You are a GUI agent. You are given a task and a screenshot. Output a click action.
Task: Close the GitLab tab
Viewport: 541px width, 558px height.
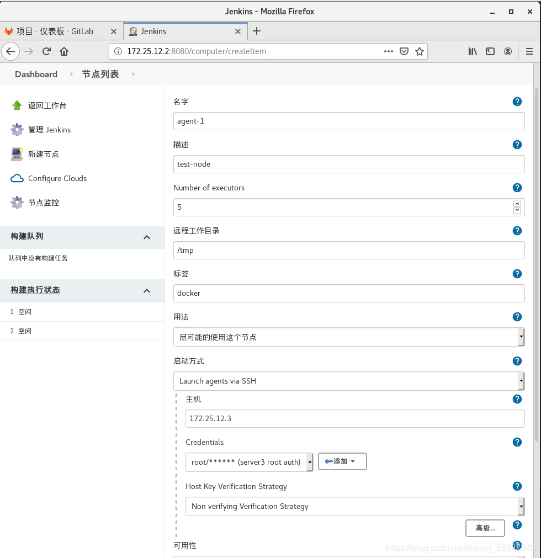114,31
